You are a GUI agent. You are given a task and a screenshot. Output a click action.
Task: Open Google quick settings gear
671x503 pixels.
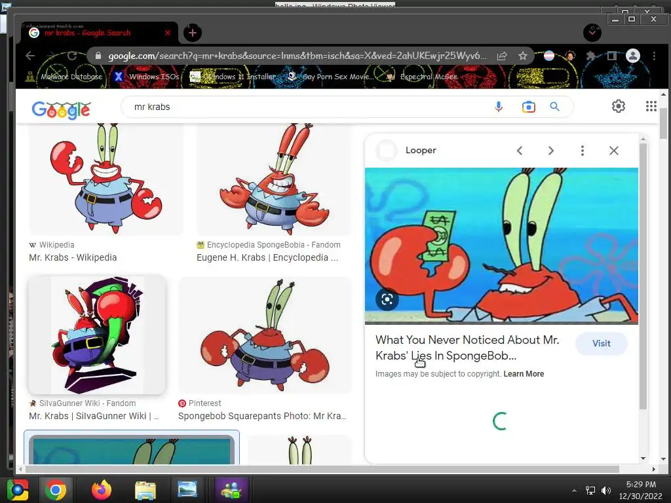pos(619,106)
